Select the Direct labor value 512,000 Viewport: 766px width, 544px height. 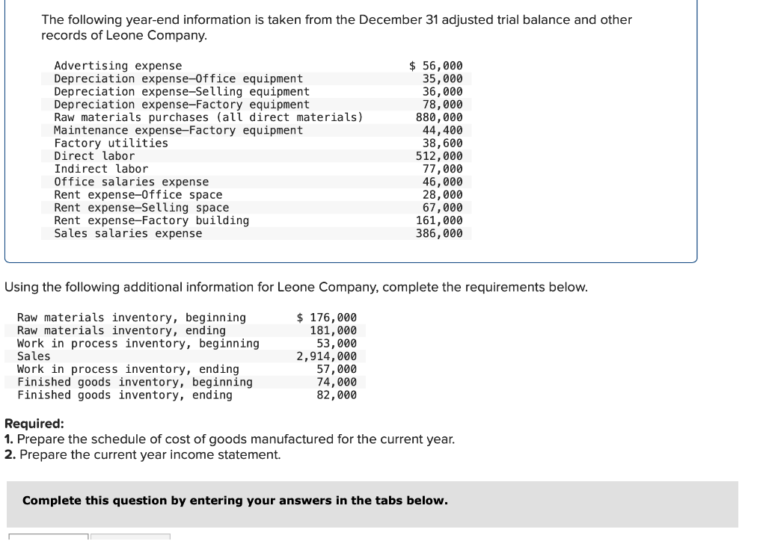pos(439,156)
